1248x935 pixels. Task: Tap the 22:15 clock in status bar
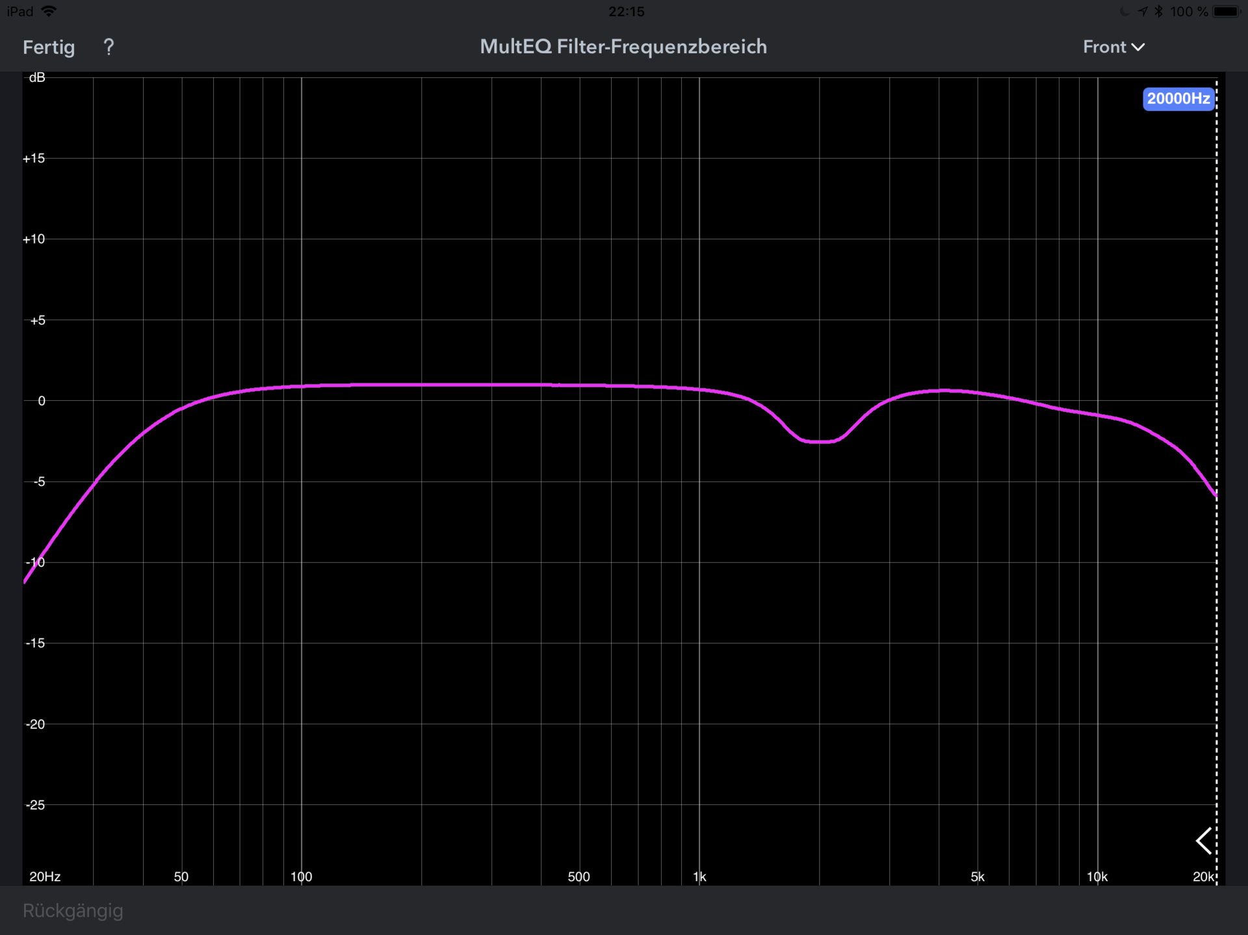(x=627, y=11)
